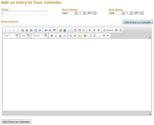Open the background highlight color picker
Viewport: 154px width, 125px height.
point(85,36)
